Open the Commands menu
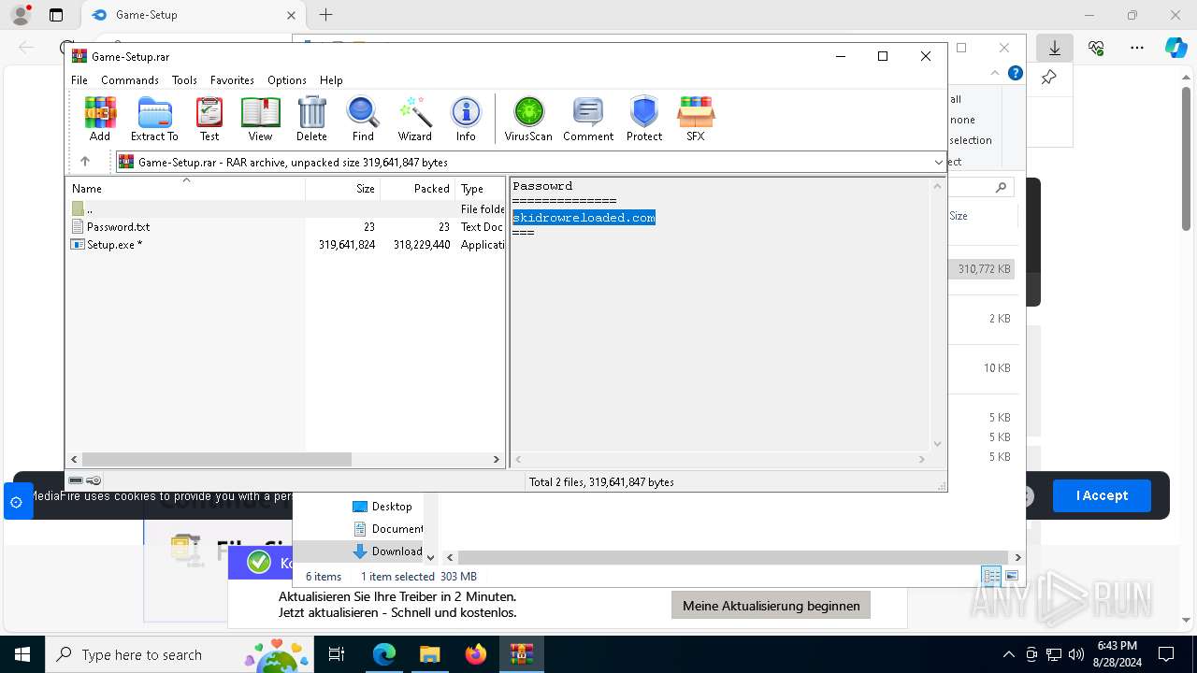 (x=130, y=80)
